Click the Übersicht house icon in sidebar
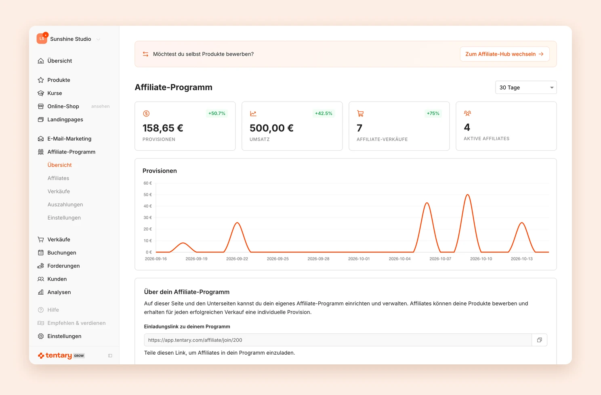 [x=41, y=61]
